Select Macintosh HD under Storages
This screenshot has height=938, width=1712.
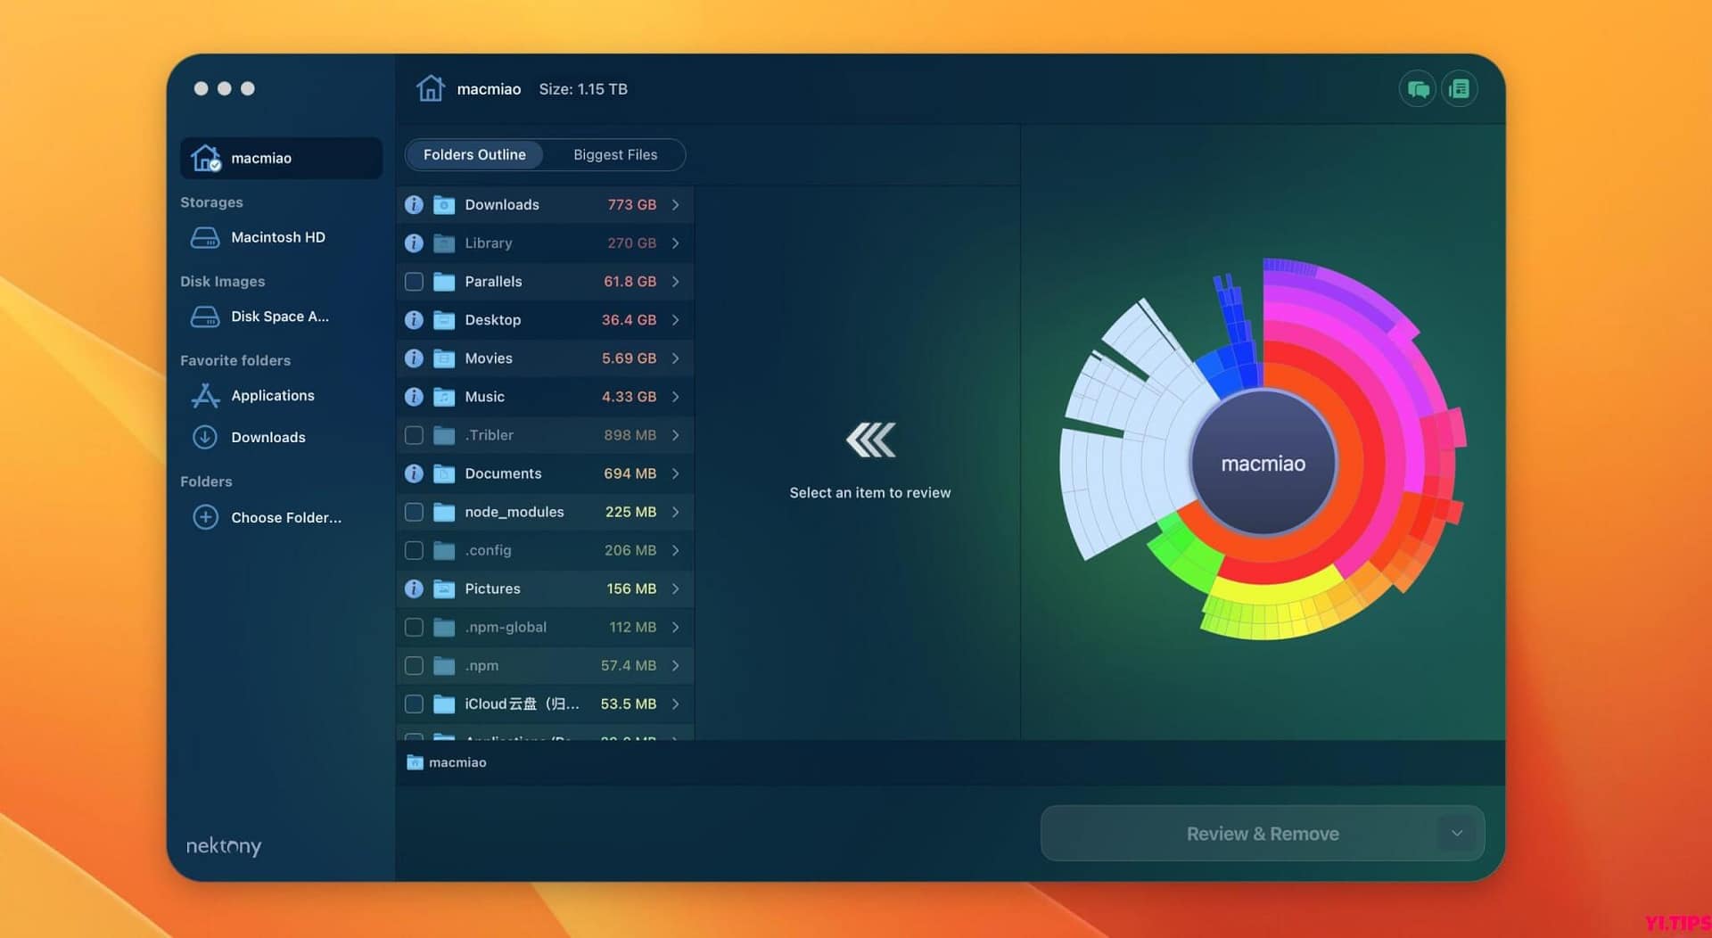(277, 236)
